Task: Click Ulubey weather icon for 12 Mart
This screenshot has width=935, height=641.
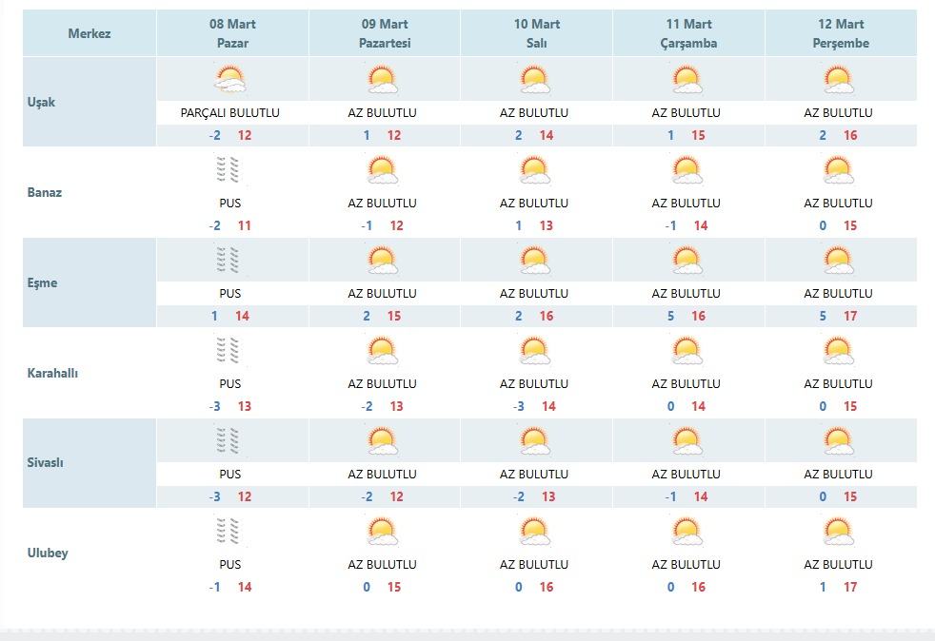Action: pos(839,532)
